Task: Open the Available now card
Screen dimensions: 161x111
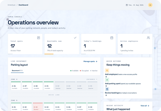Action: [x=62, y=44]
